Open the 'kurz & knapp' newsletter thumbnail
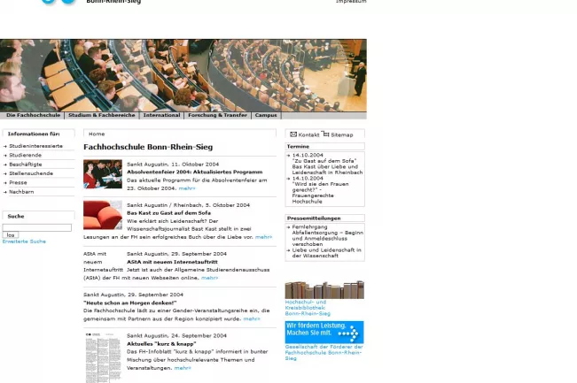Image resolution: width=577 pixels, height=383 pixels. click(x=103, y=357)
